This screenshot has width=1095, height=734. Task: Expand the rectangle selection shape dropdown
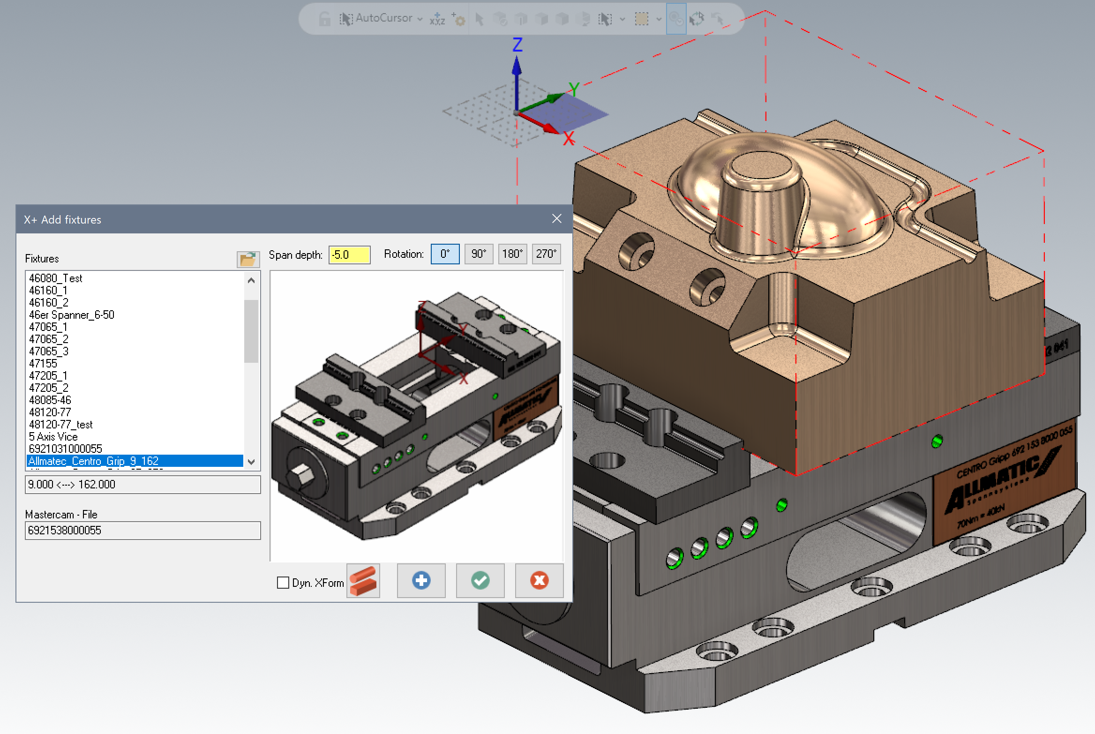pos(659,19)
